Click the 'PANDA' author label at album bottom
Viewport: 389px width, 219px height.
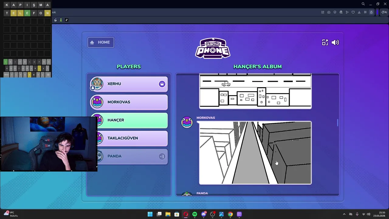click(202, 193)
